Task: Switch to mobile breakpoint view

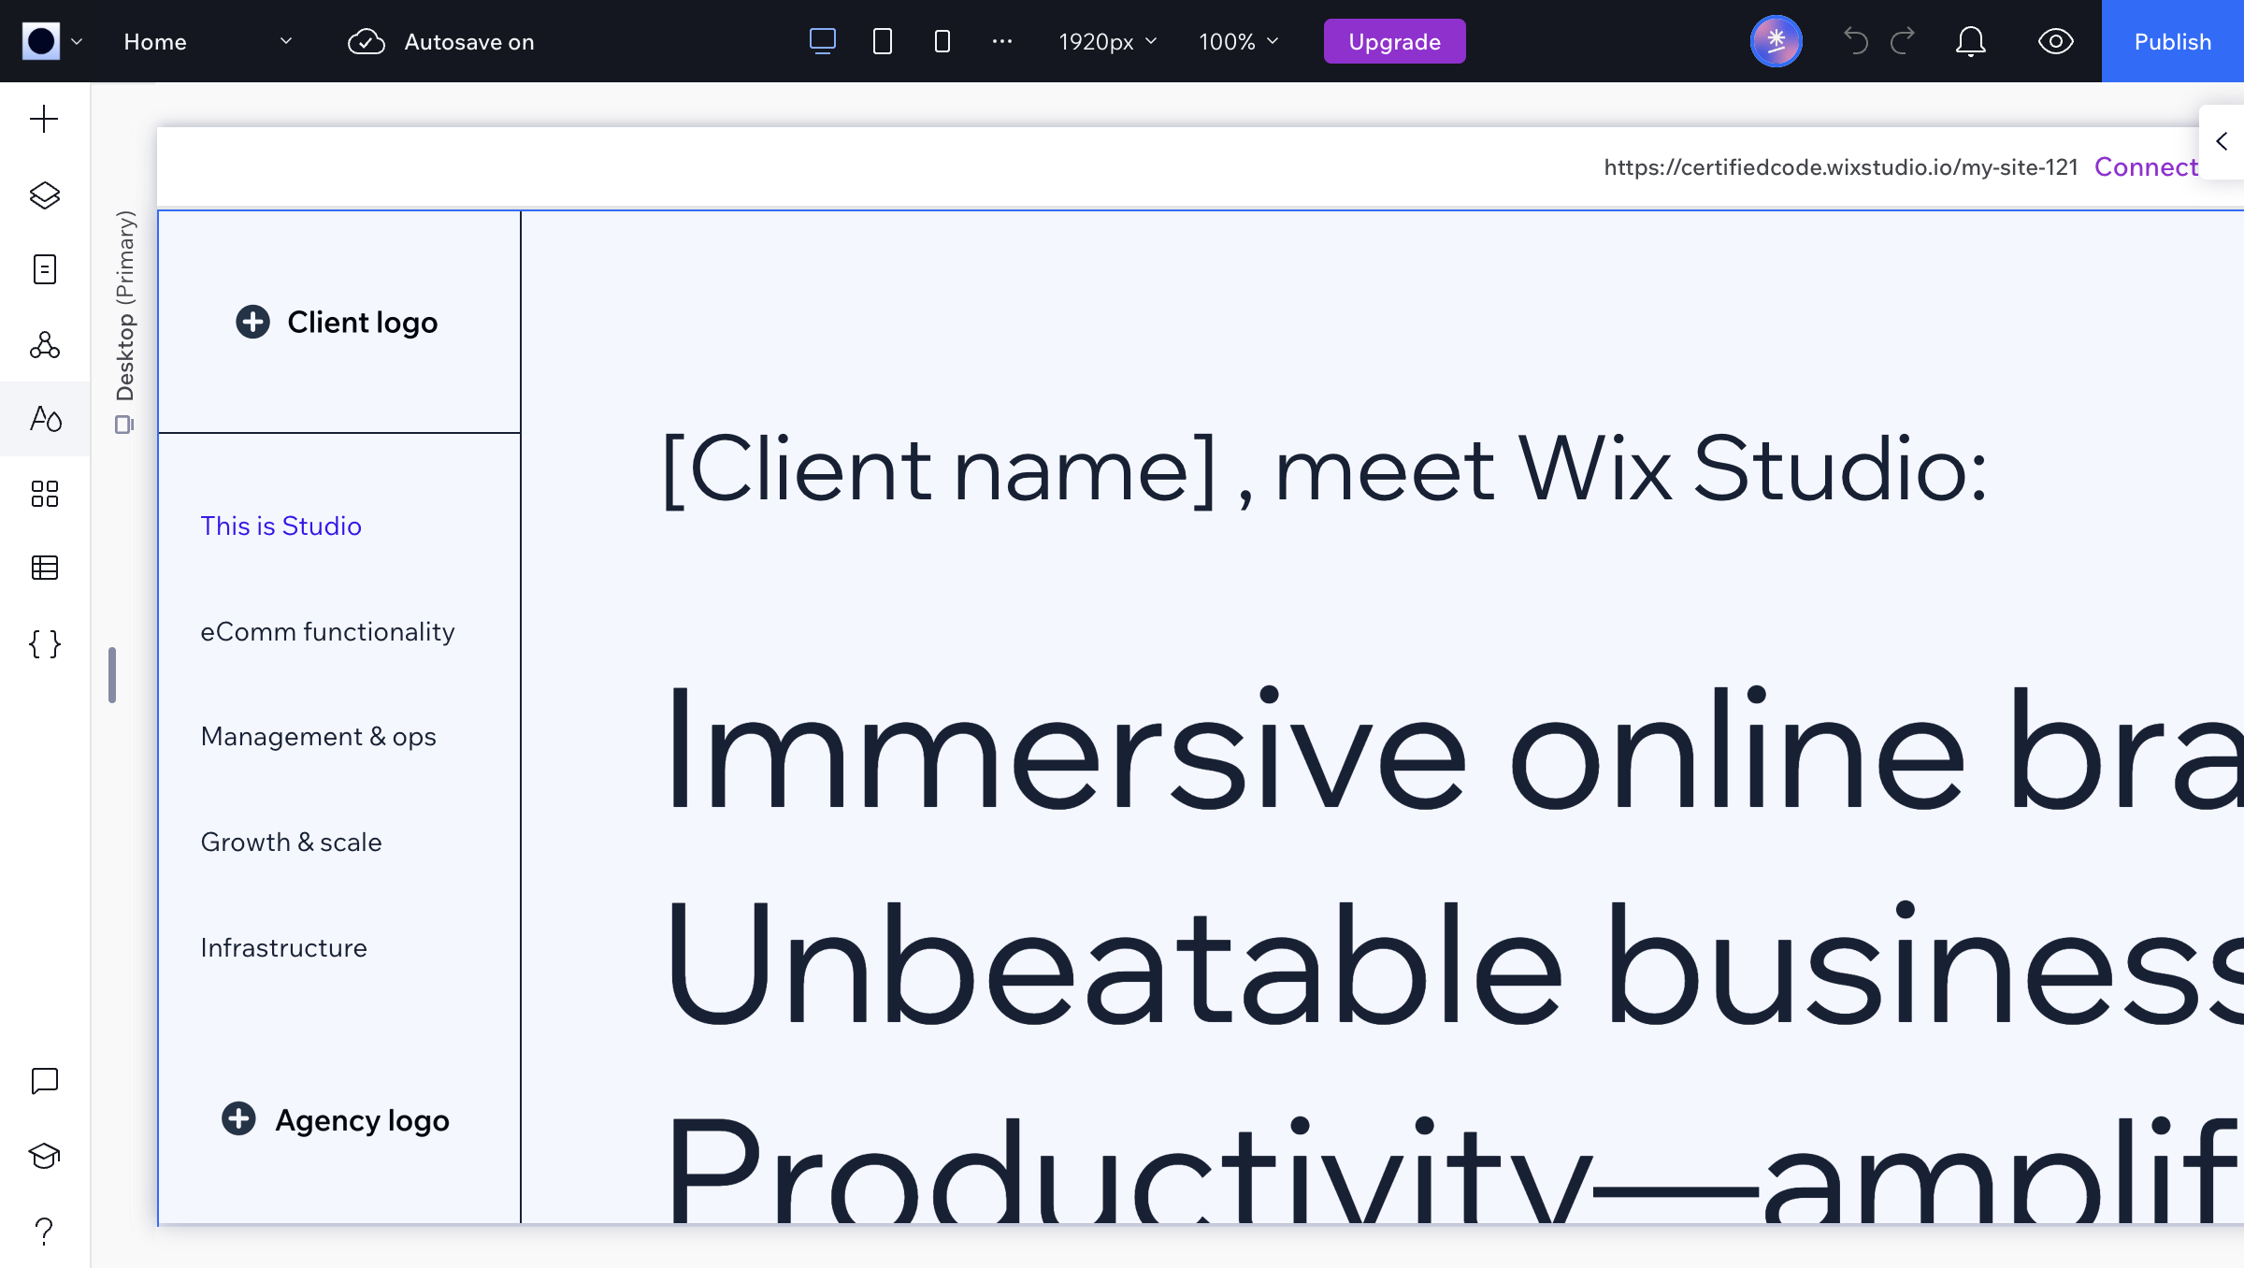Action: (x=942, y=41)
